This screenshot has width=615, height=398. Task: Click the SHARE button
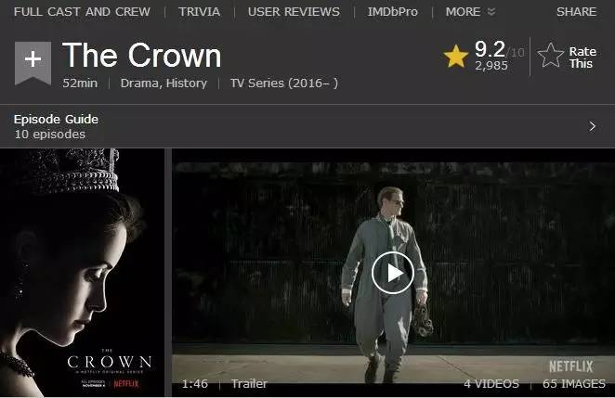point(577,12)
